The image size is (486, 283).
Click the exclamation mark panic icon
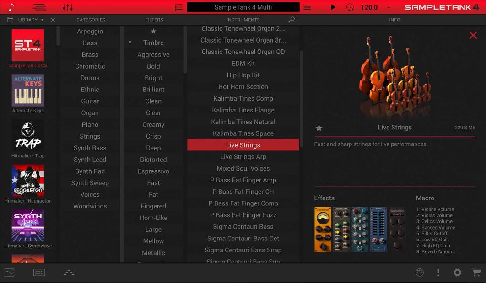point(438,272)
